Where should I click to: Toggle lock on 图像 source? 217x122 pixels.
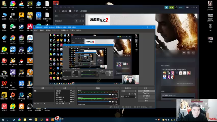click(x=73, y=95)
